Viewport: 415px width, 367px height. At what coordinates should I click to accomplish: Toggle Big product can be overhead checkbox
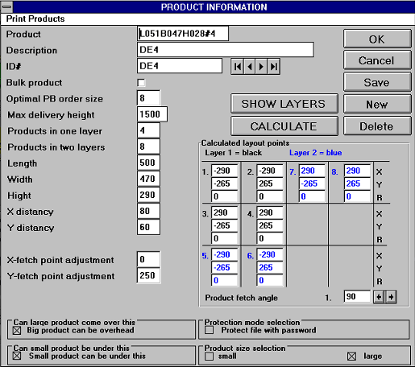click(x=17, y=330)
